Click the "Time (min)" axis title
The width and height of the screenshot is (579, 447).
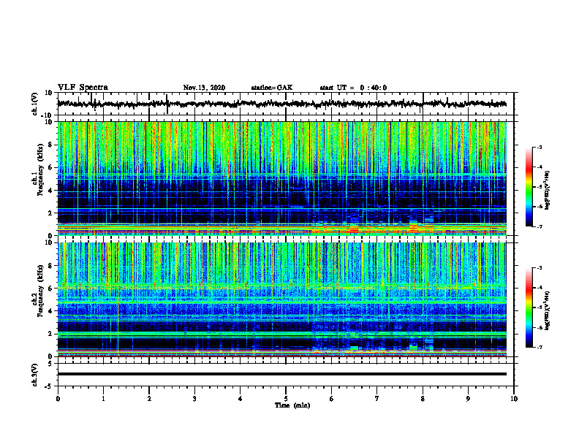292,405
